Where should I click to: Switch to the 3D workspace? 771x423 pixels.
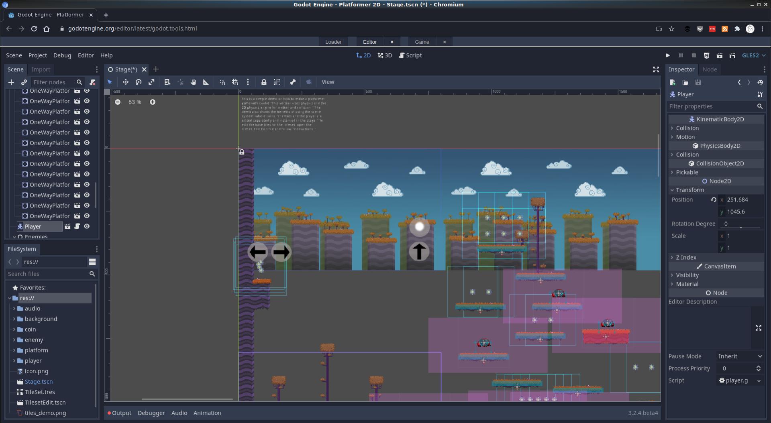coord(385,55)
